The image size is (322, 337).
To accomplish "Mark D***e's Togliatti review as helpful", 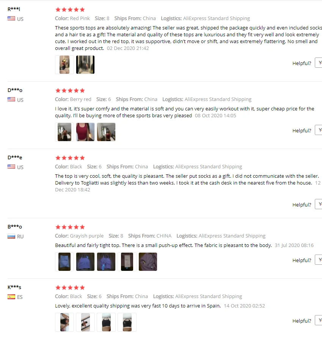I will [319, 204].
